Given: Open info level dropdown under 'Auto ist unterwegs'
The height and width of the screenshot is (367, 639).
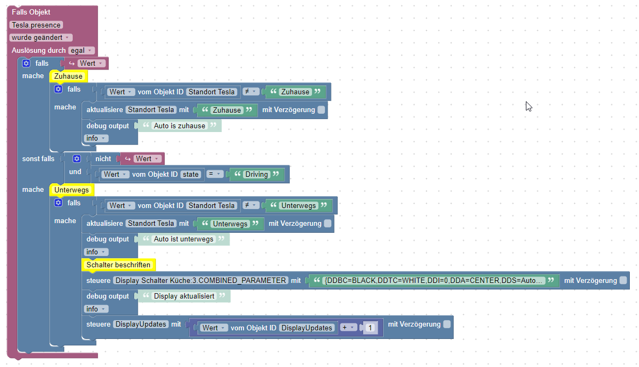Looking at the screenshot, I should click(x=96, y=252).
